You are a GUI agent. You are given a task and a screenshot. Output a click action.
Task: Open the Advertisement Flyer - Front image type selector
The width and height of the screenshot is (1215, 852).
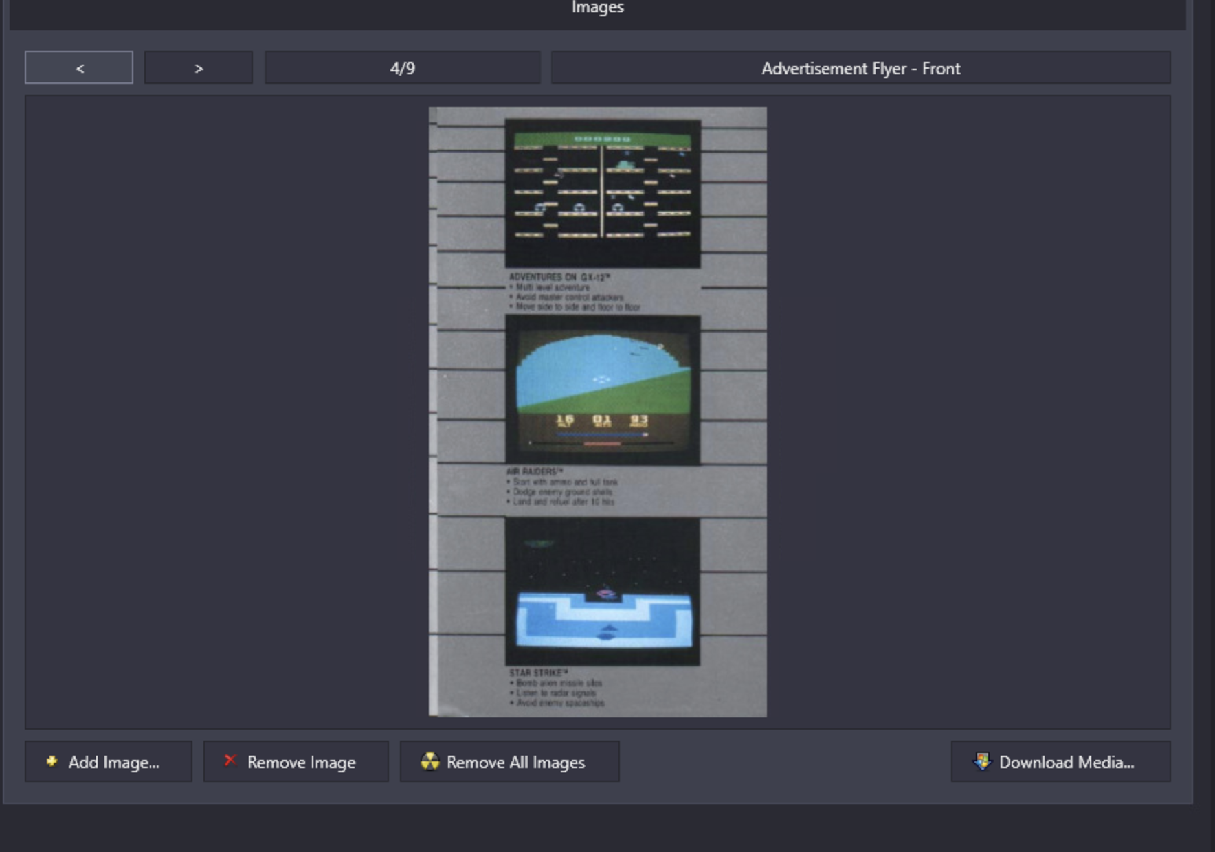tap(860, 67)
